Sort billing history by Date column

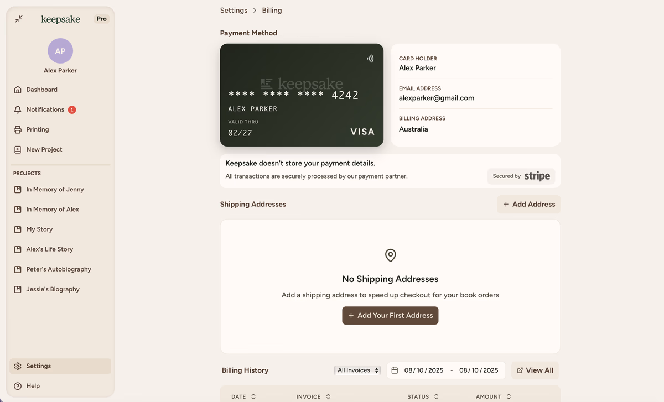coord(243,396)
